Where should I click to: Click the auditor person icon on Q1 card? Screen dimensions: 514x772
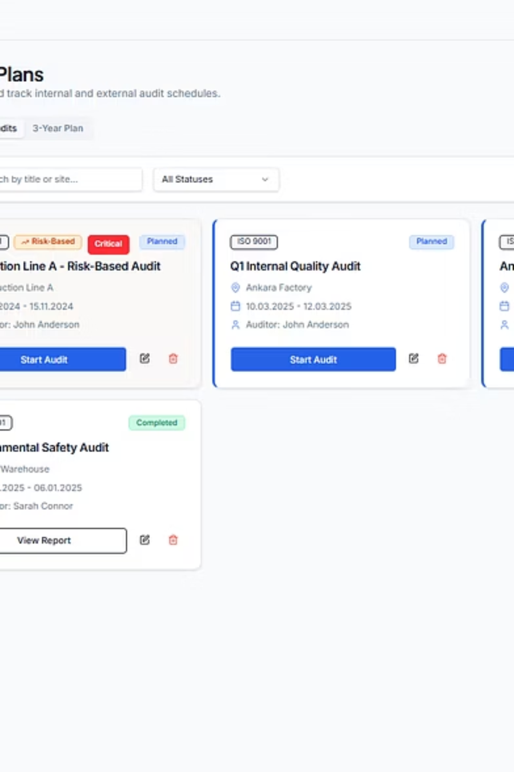(x=235, y=324)
